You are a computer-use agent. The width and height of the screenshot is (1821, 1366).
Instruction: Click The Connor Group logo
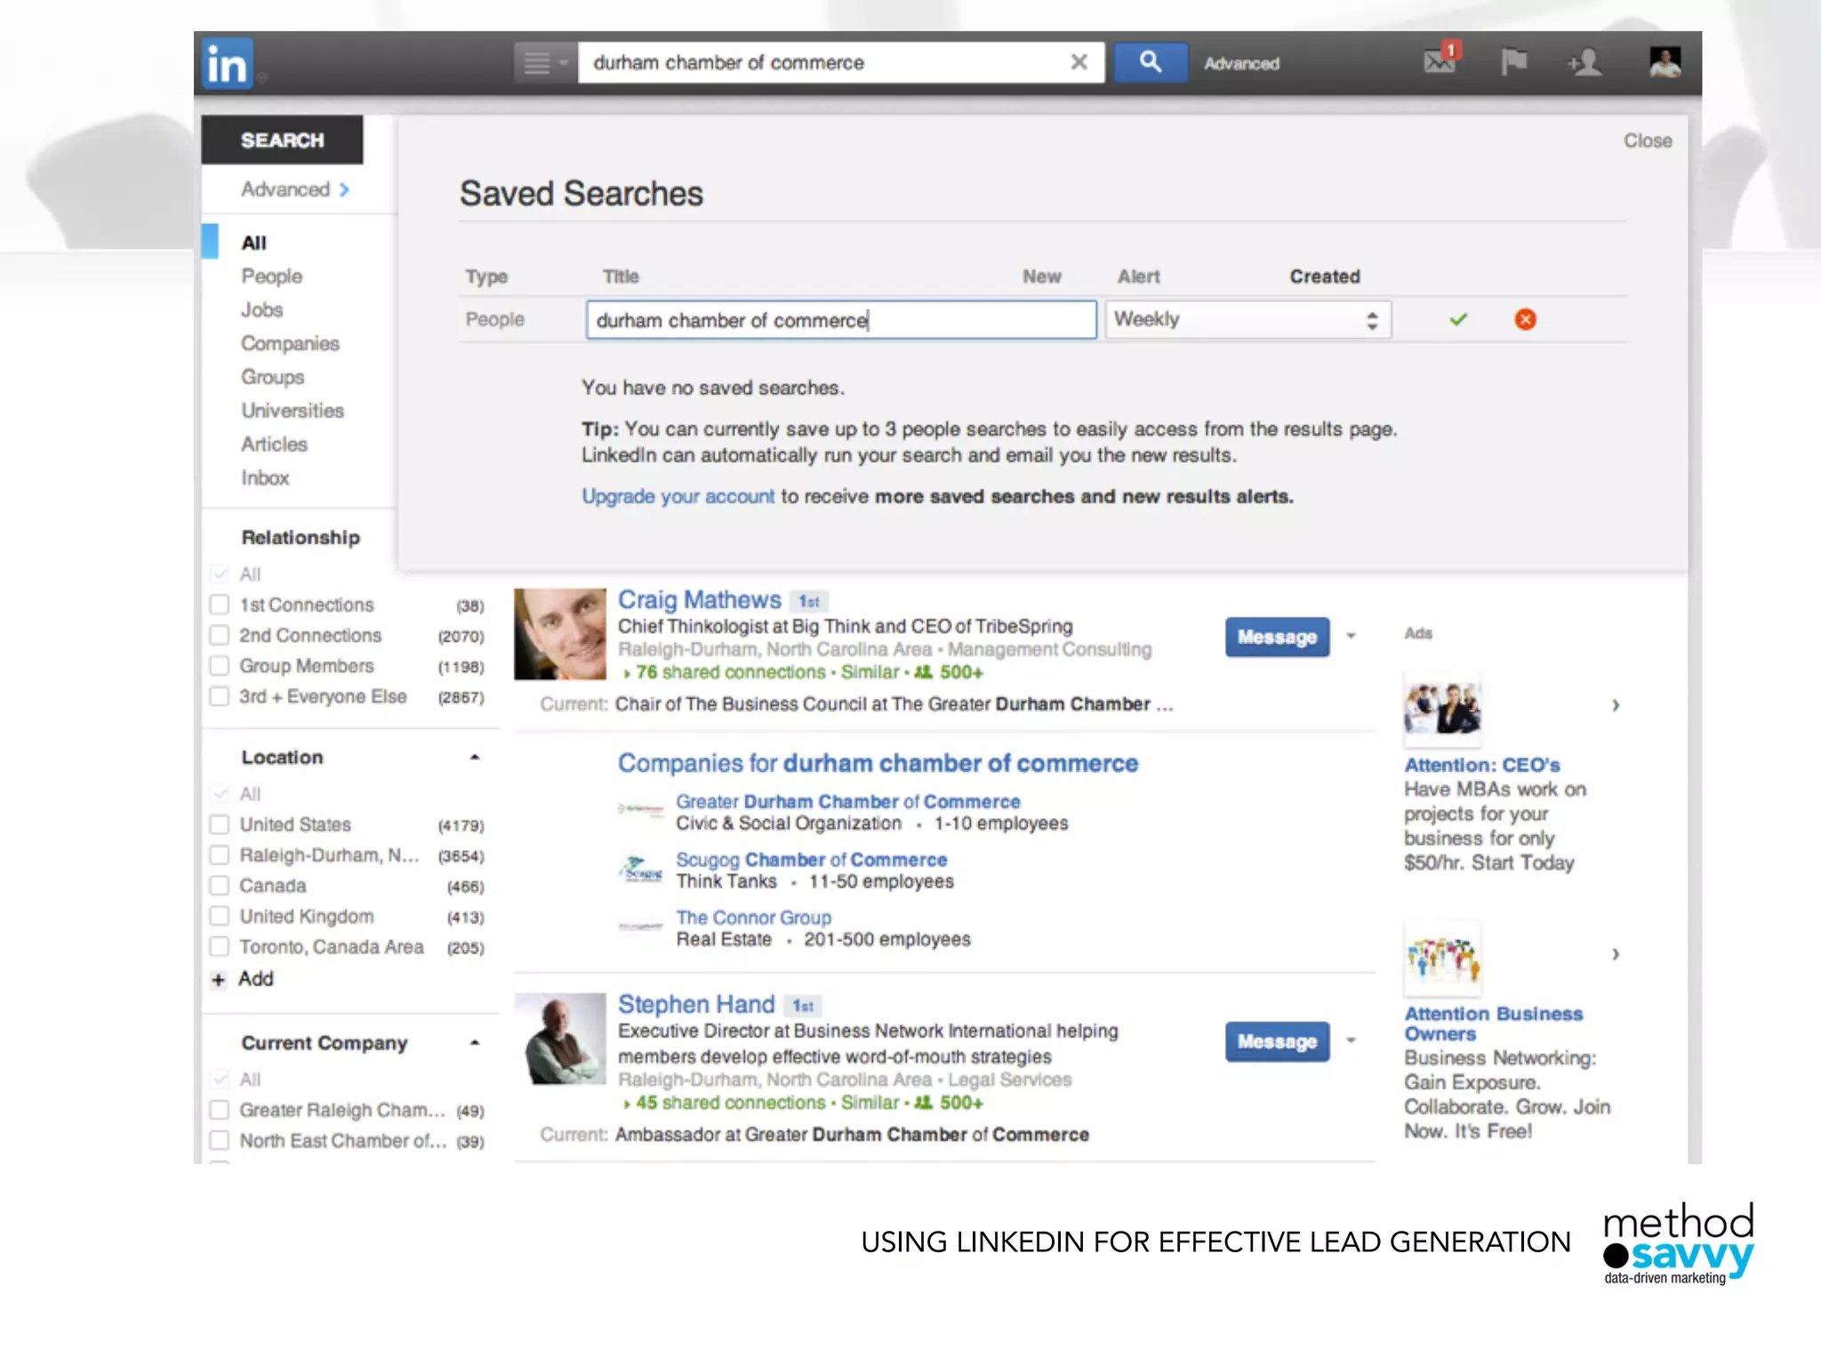pos(640,927)
